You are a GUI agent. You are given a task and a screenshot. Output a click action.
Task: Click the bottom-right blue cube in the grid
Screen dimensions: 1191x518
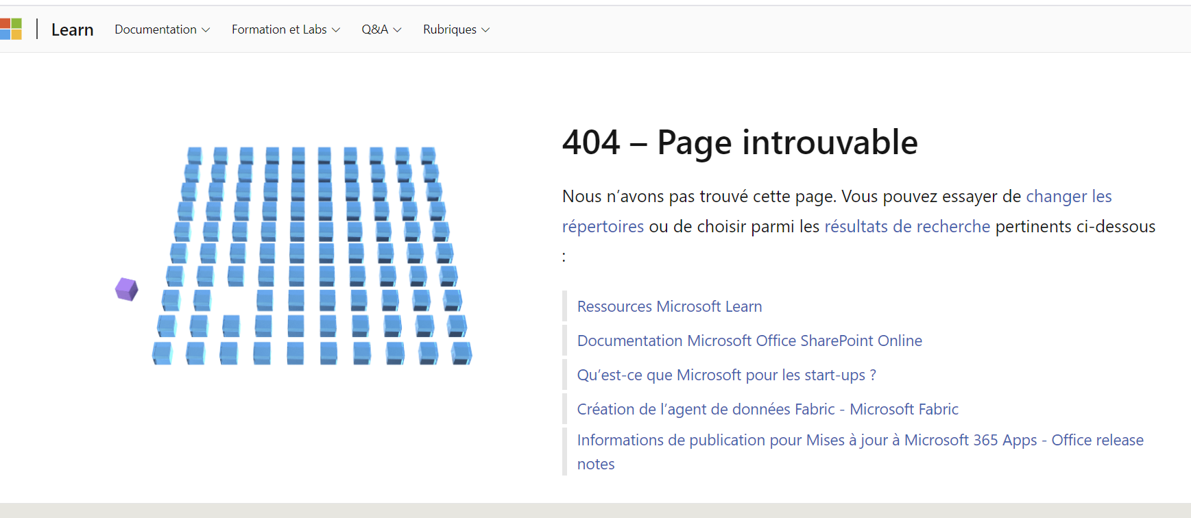pos(461,353)
